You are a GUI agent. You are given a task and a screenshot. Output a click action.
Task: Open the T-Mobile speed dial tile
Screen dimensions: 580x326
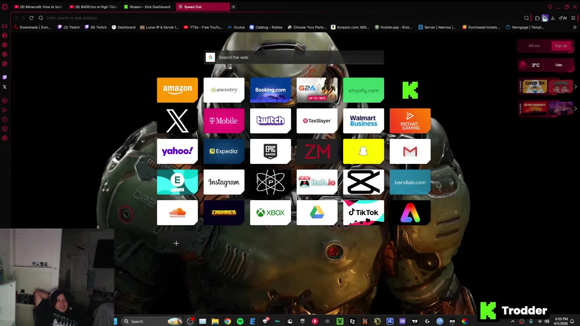click(224, 121)
